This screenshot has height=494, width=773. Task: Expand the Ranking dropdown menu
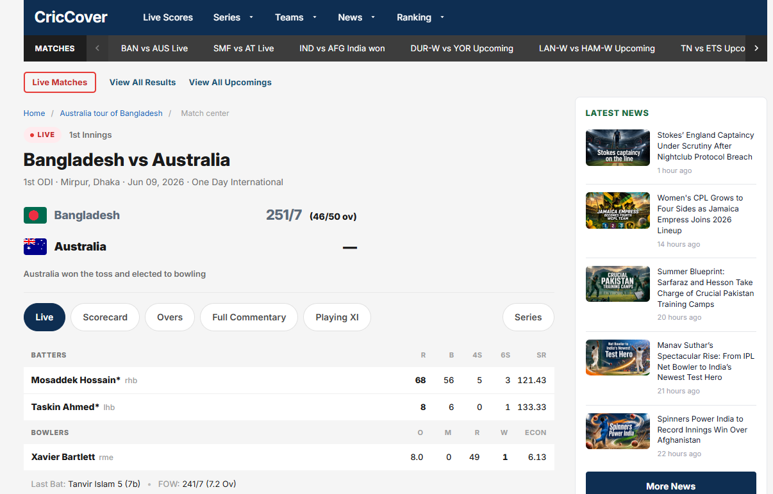pos(420,17)
